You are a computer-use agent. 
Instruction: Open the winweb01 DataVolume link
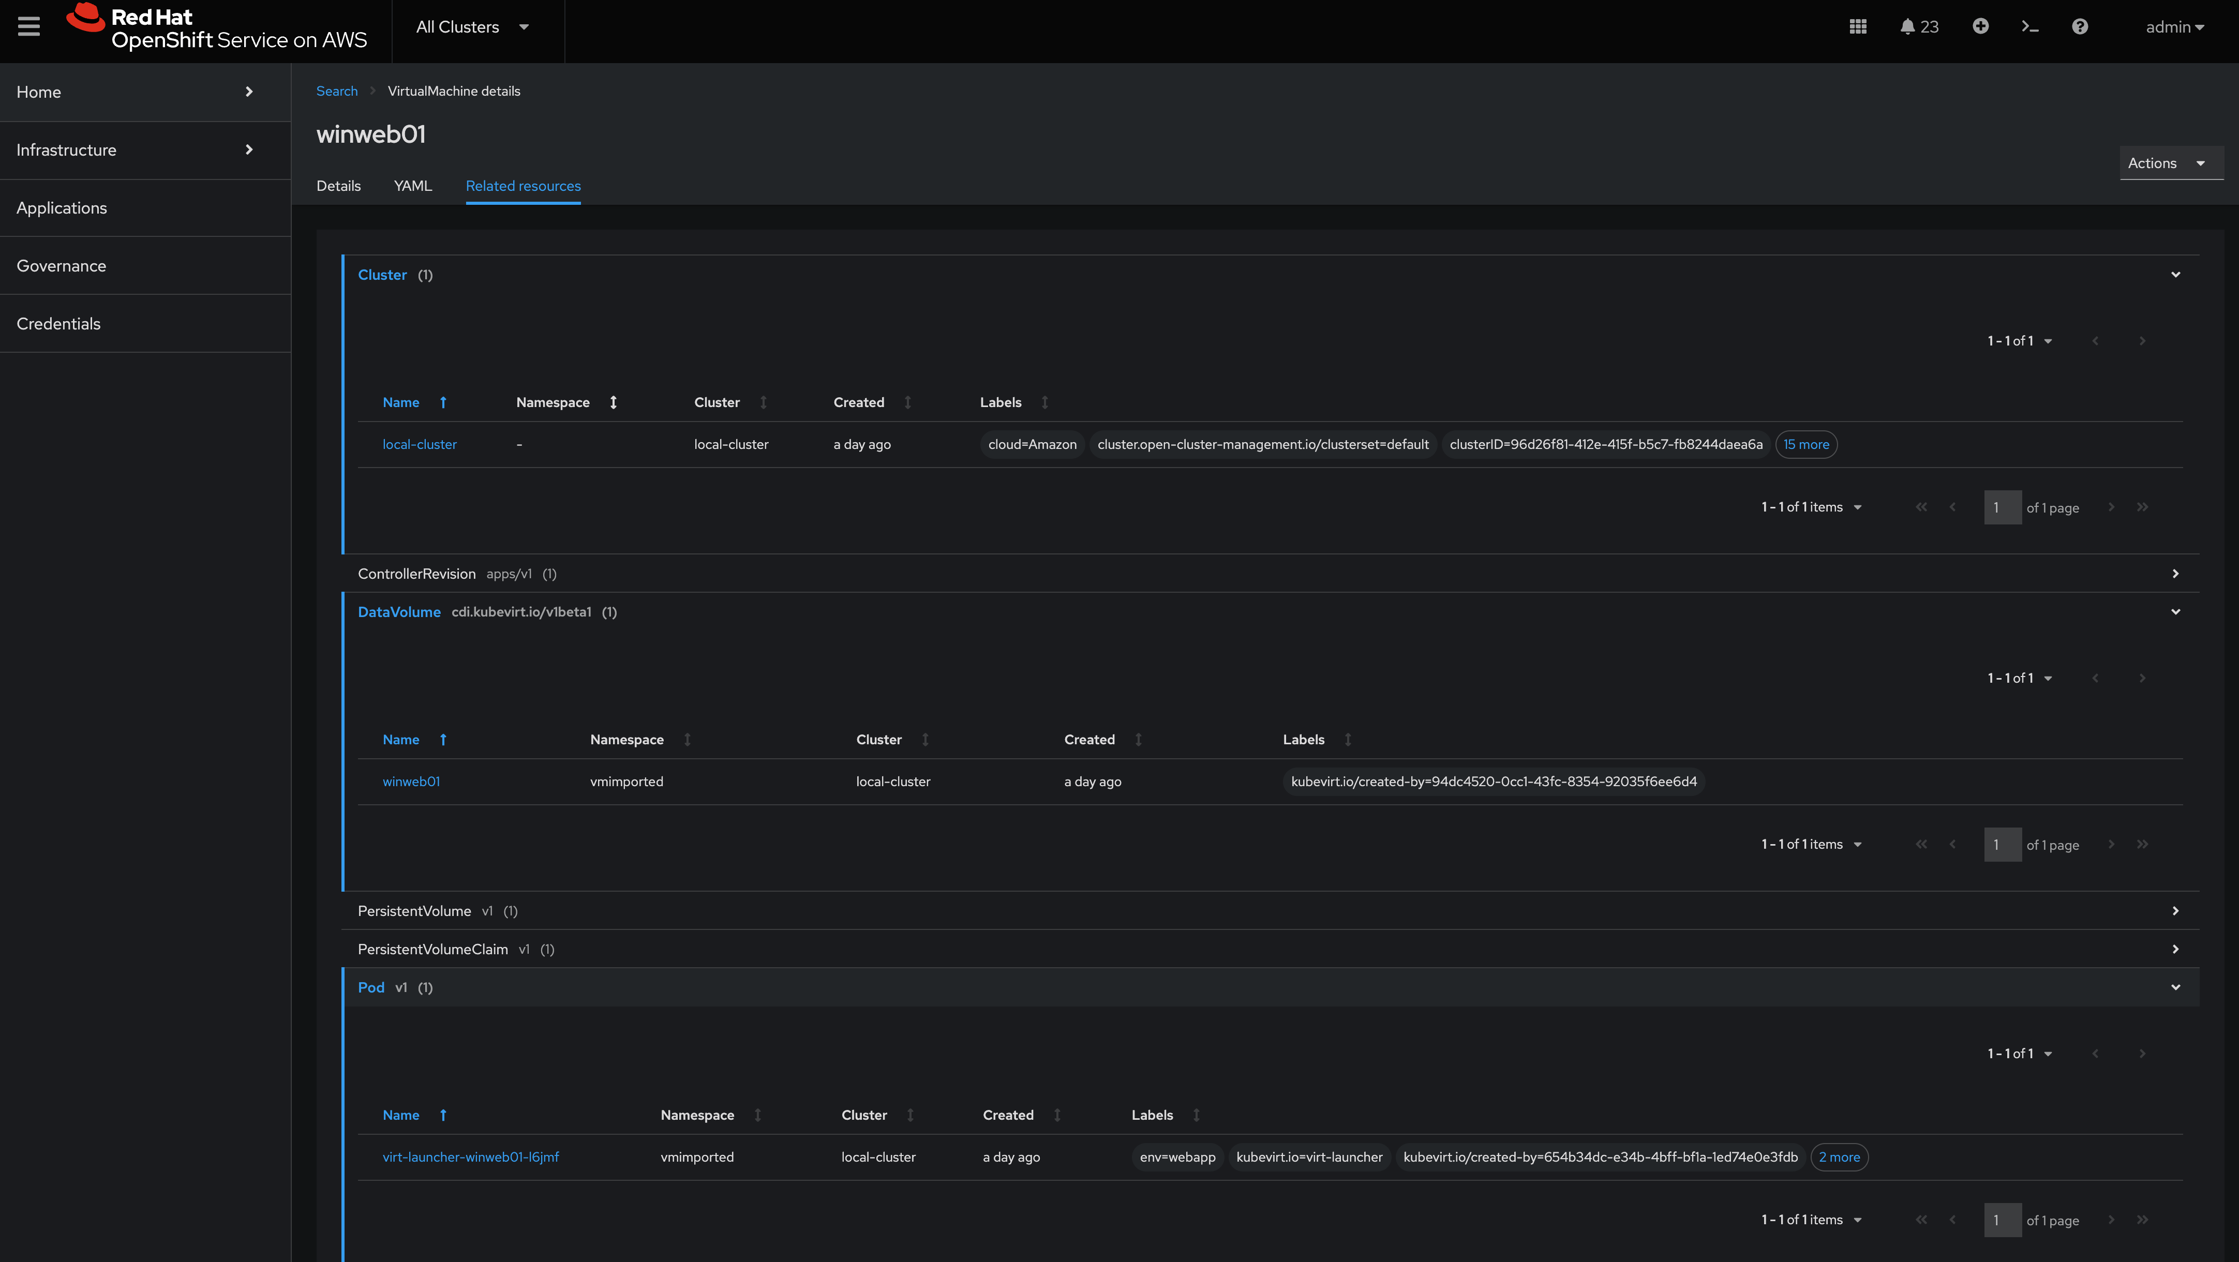point(411,782)
